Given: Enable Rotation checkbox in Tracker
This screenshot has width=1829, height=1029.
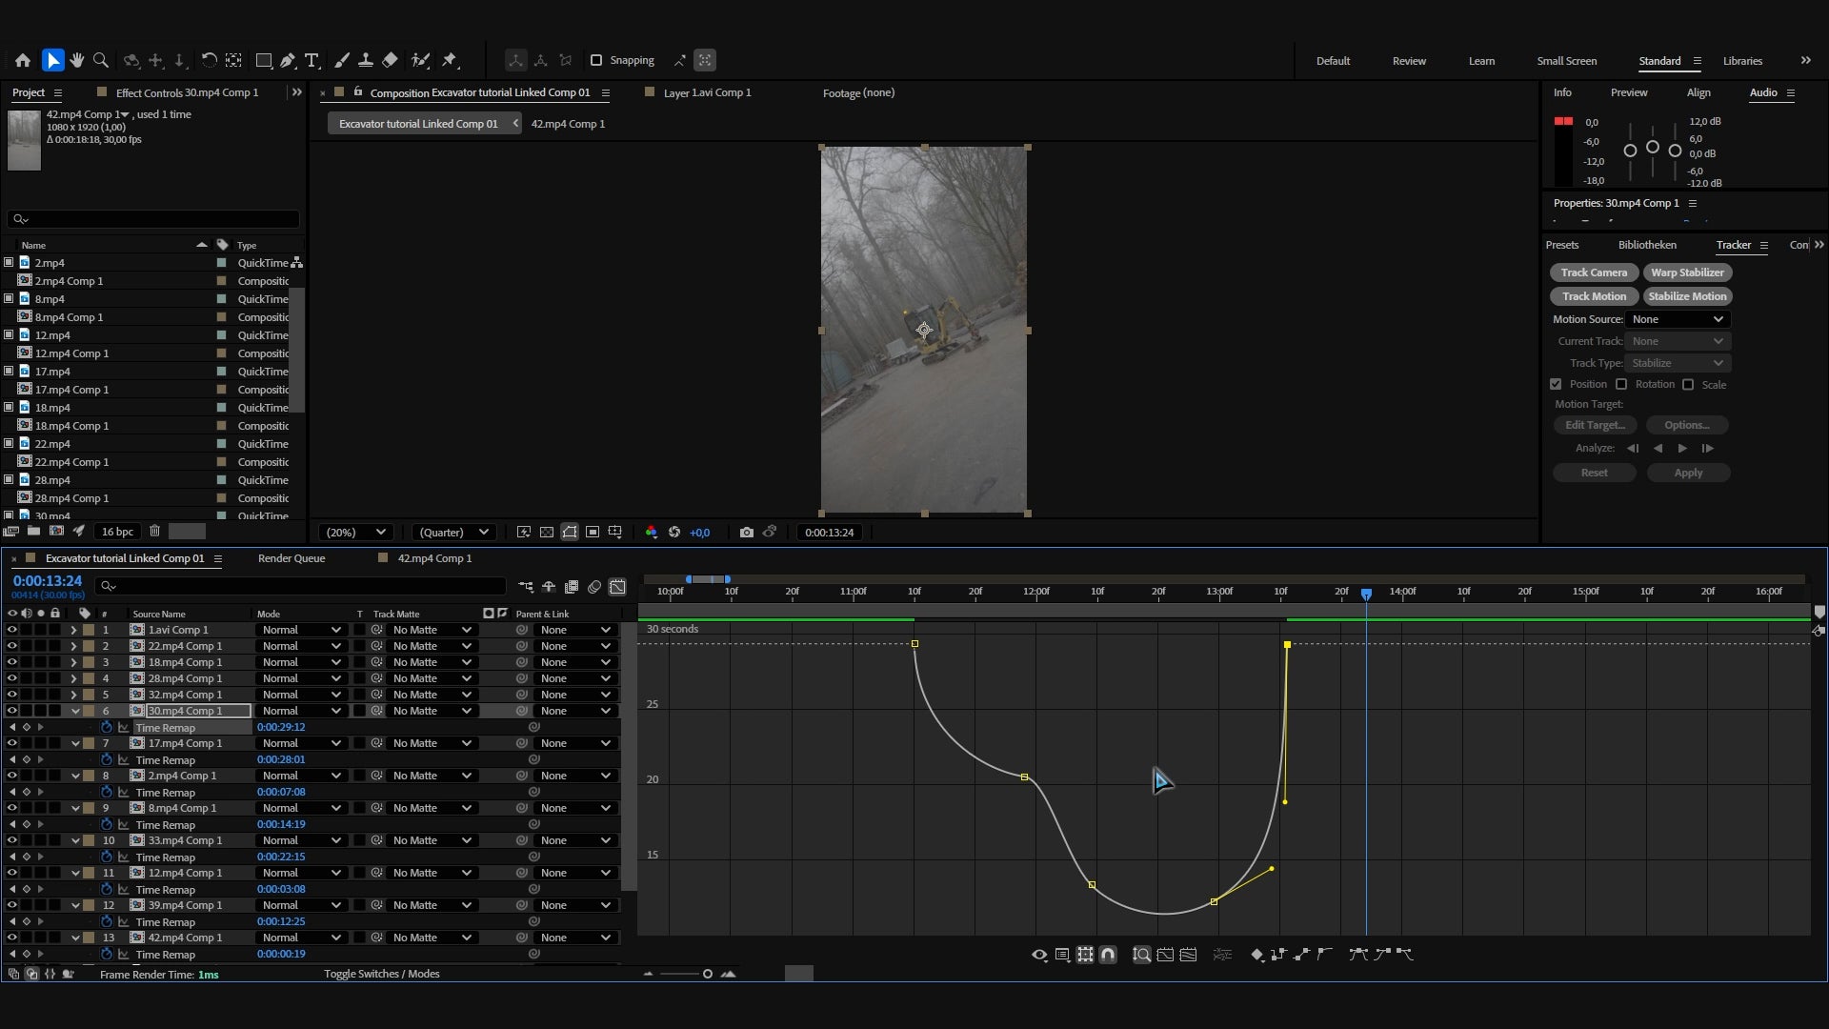Looking at the screenshot, I should (x=1621, y=384).
